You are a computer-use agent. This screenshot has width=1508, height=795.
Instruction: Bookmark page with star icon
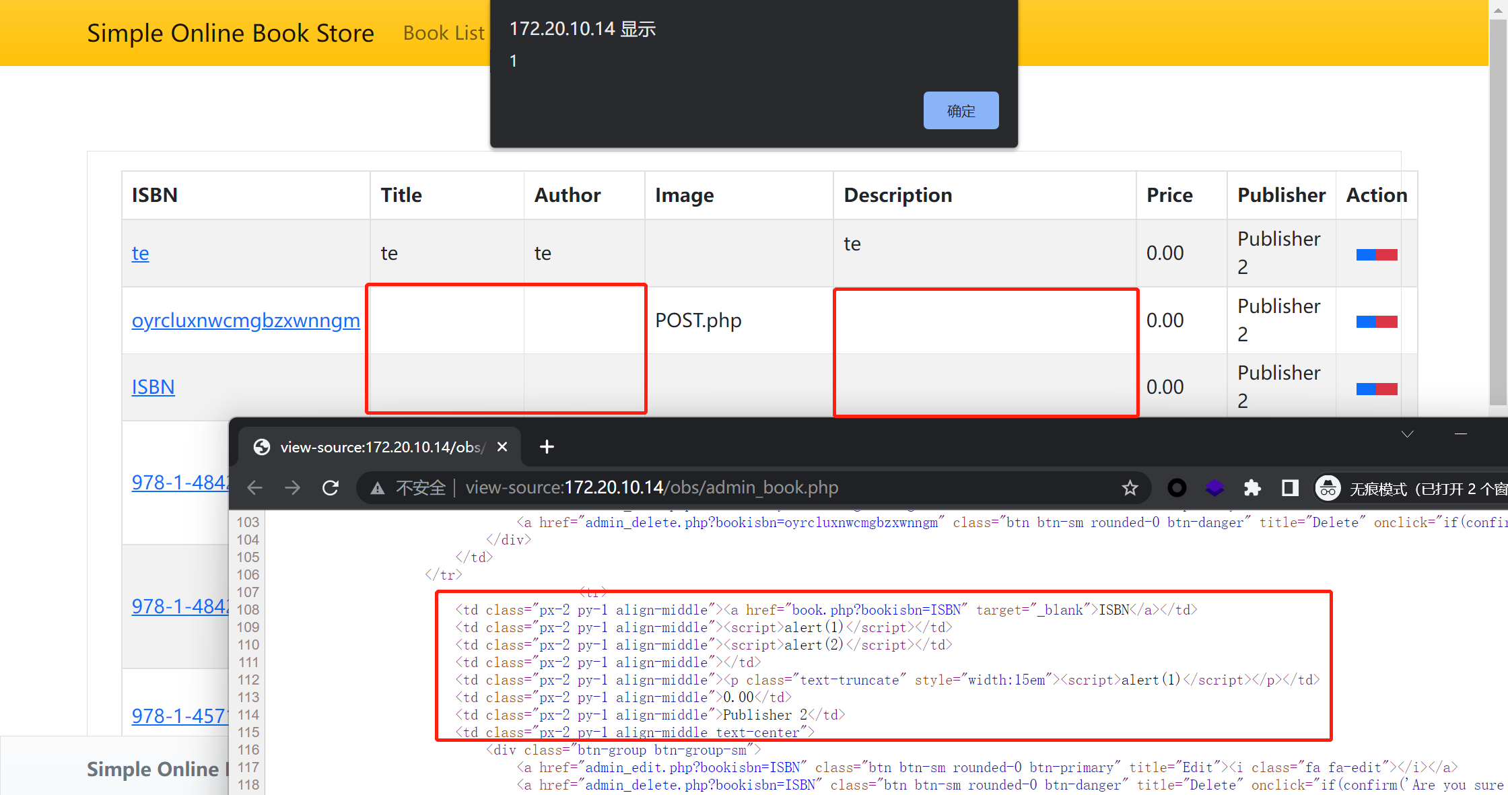[1130, 487]
